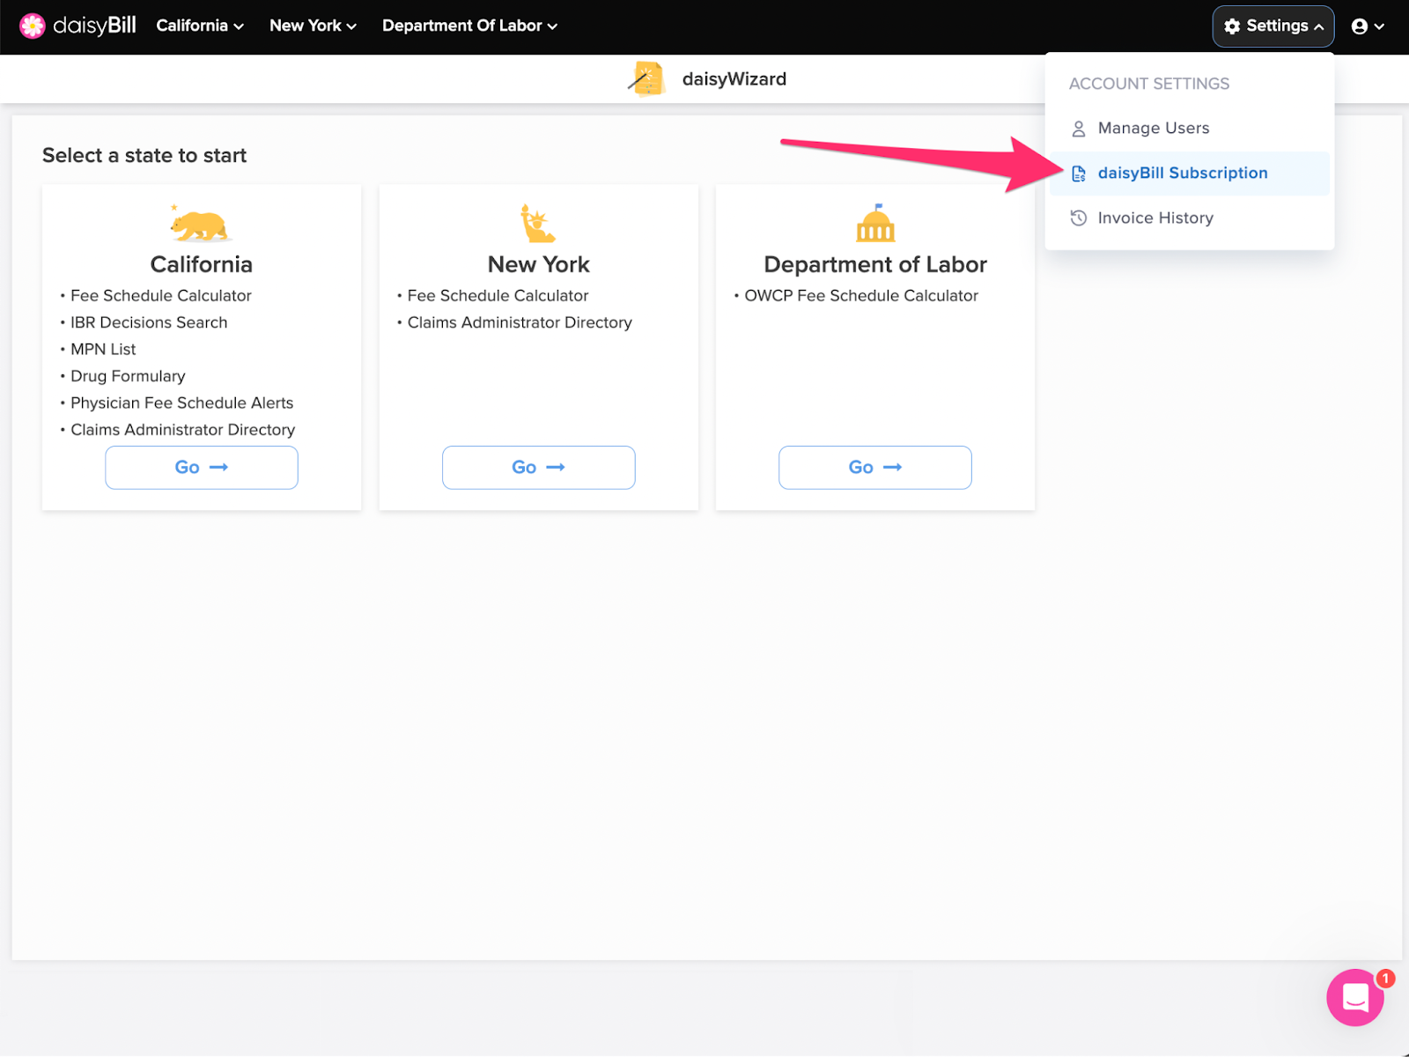Click the daisyWizard wand icon
Image resolution: width=1409 pixels, height=1057 pixels.
[648, 78]
